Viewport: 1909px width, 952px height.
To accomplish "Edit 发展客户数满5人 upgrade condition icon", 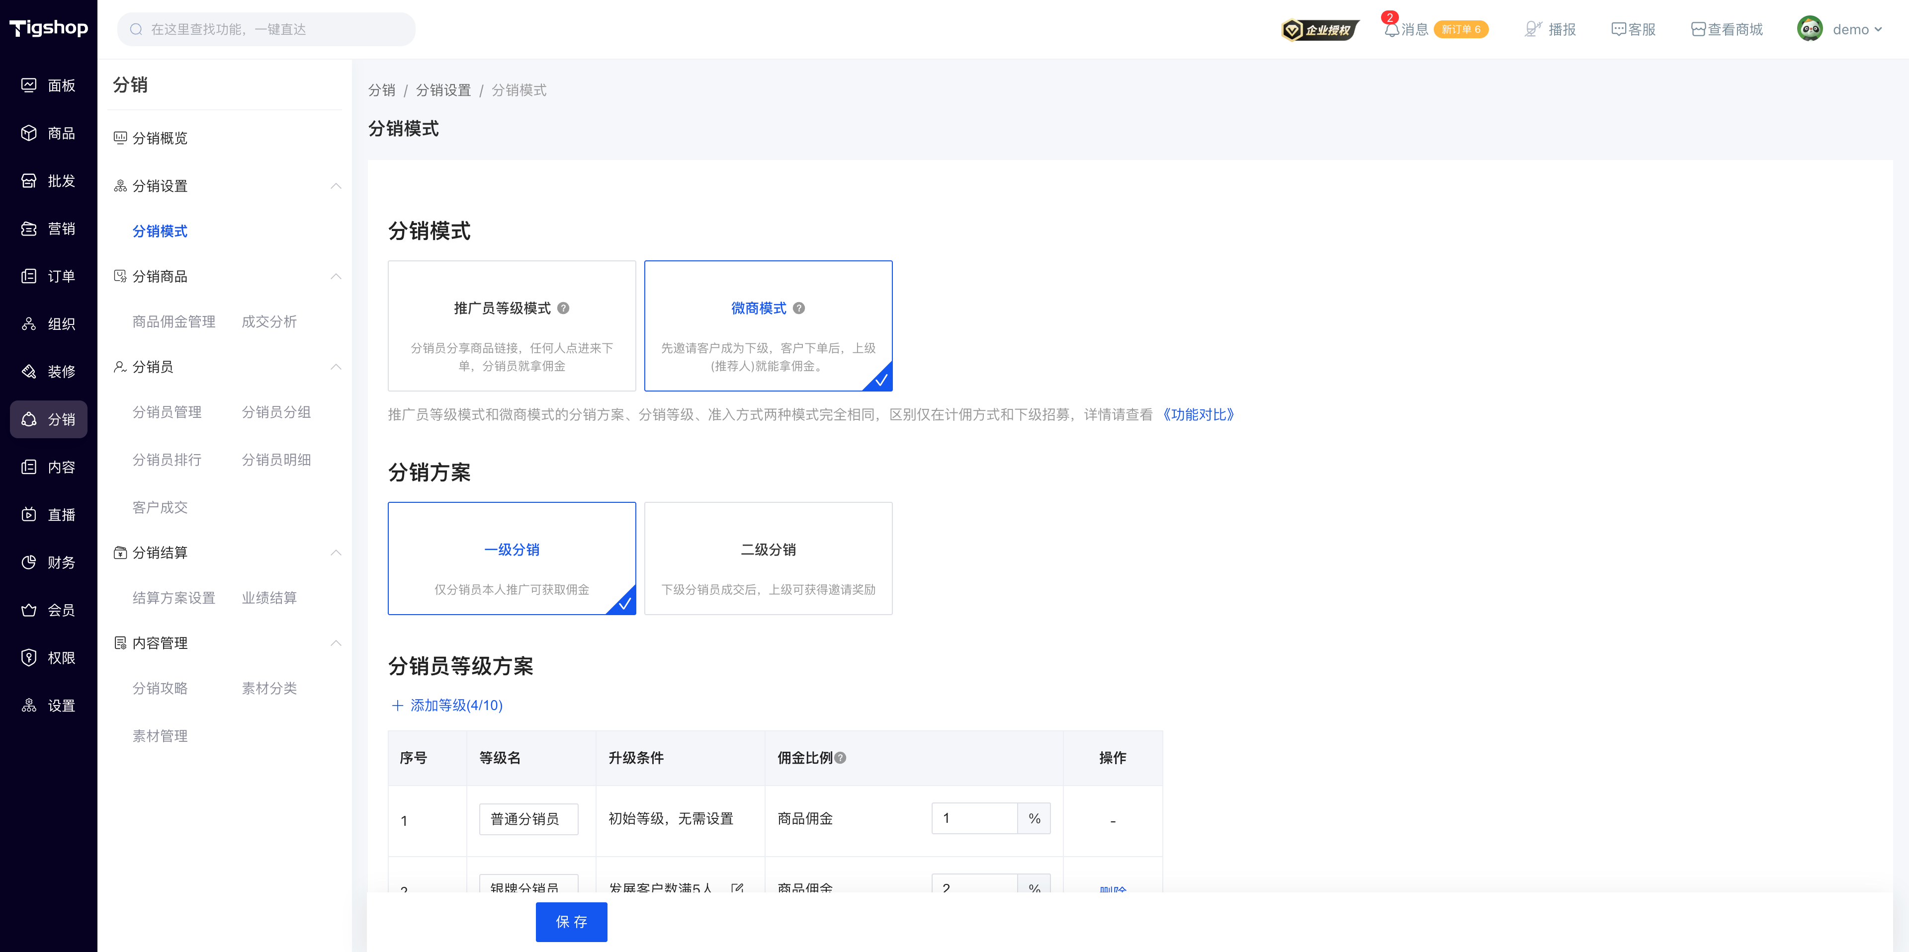I will 737,887.
